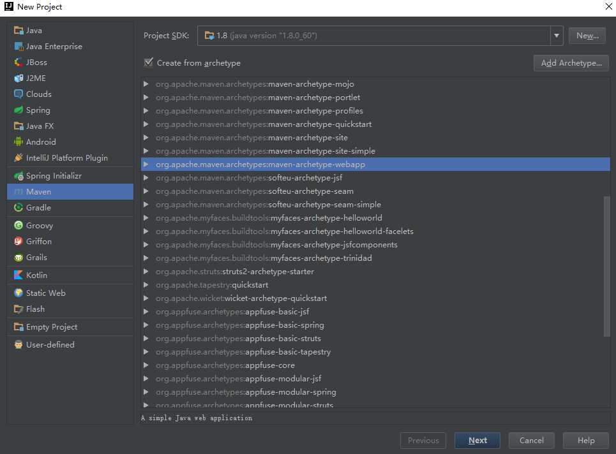Viewport: 616px width, 454px height.
Task: Click the Android robot icon
Action: click(x=19, y=142)
